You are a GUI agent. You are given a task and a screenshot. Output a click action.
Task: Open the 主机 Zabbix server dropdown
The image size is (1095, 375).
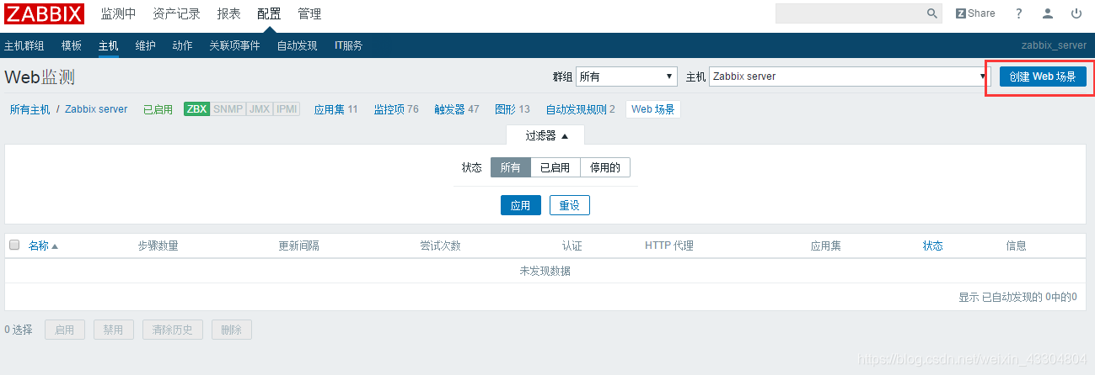click(850, 77)
